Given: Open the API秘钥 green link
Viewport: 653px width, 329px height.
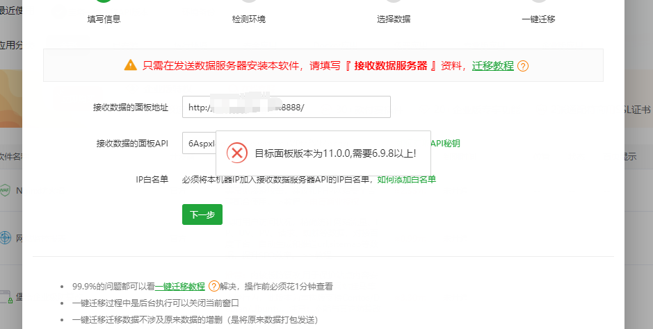Looking at the screenshot, I should (x=445, y=143).
